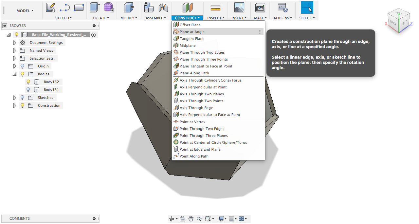
Task: Click the browser panel minus button
Action: tap(94, 26)
